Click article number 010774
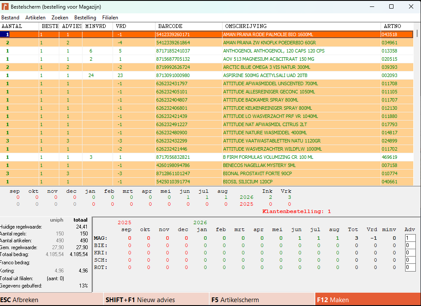421x306 pixels. coord(389,173)
